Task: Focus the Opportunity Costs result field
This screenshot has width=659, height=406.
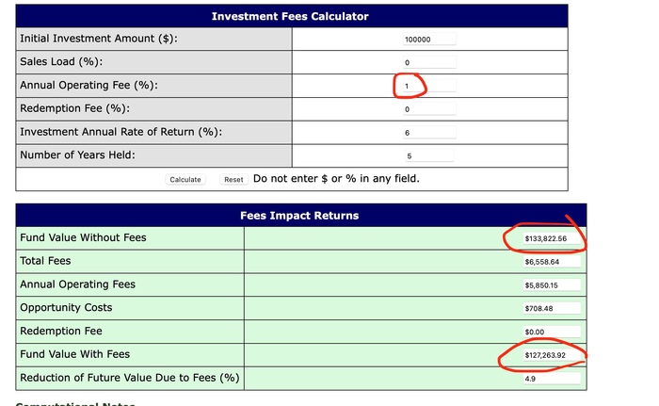Action: coord(551,308)
